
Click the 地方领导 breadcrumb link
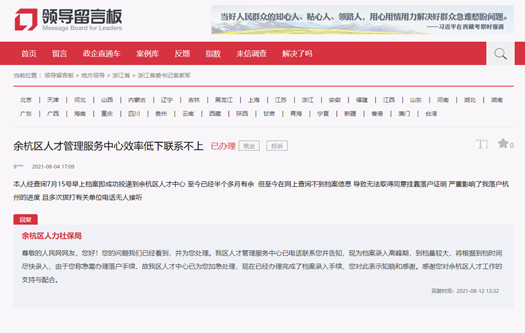[x=93, y=75]
